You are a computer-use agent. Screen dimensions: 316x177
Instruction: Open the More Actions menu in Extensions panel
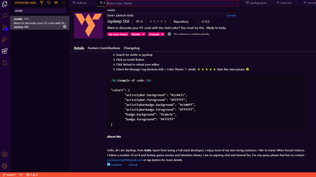[x=63, y=2]
